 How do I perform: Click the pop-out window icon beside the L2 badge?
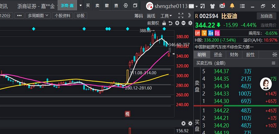click(203, 6)
